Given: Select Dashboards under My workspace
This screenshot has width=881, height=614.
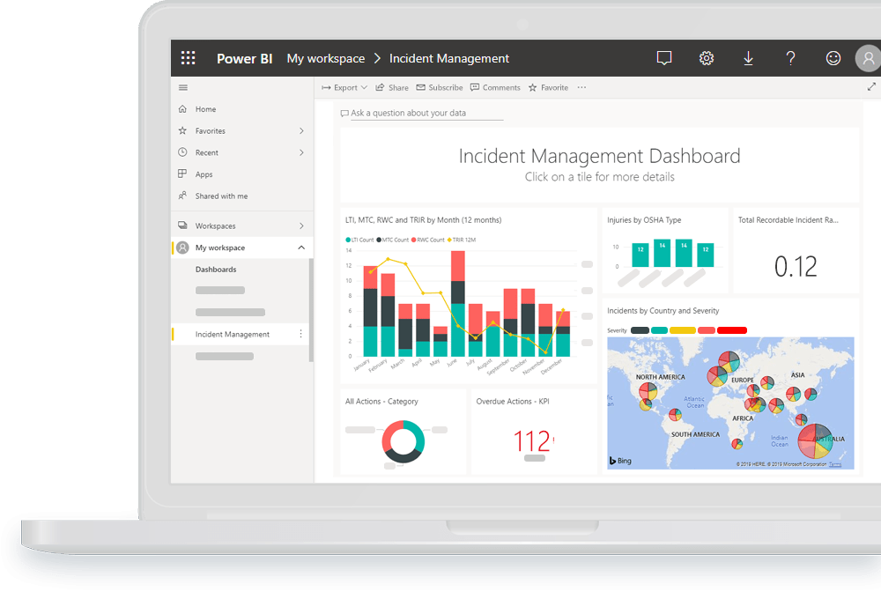Looking at the screenshot, I should [216, 269].
